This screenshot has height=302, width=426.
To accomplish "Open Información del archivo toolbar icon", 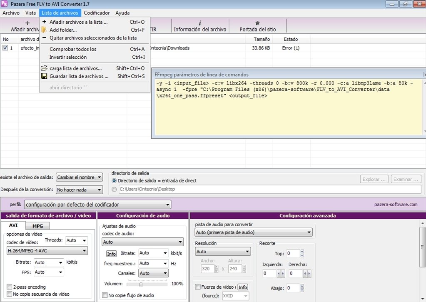I will point(200,23).
